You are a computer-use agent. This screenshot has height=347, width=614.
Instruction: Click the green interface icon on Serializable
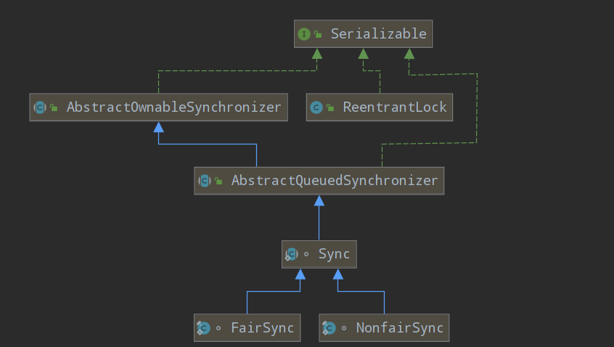(x=303, y=34)
